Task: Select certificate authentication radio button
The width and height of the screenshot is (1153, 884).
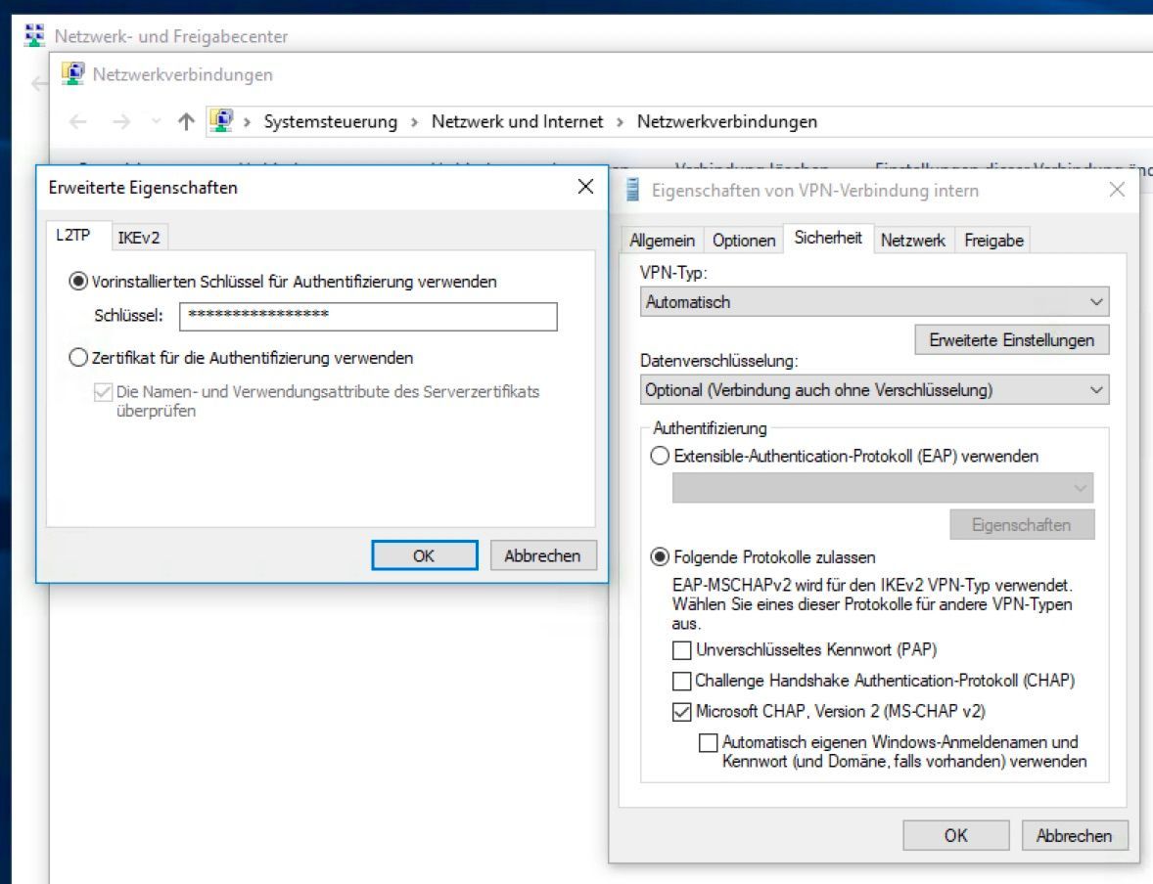Action: click(x=78, y=358)
